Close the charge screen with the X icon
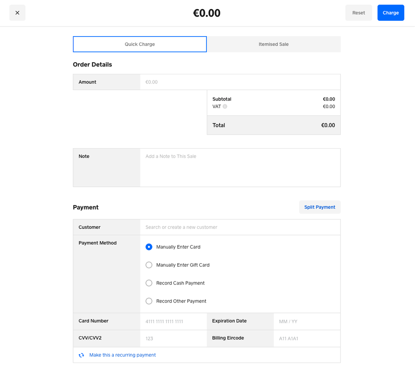This screenshot has width=415, height=372. 17,13
